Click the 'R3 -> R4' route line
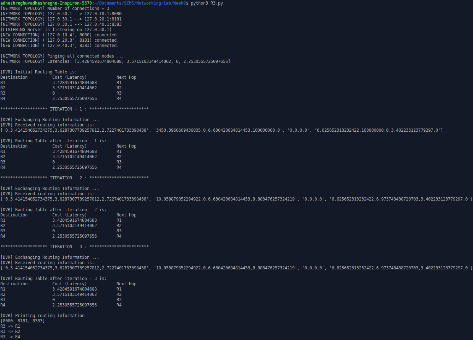 [x=10, y=337]
